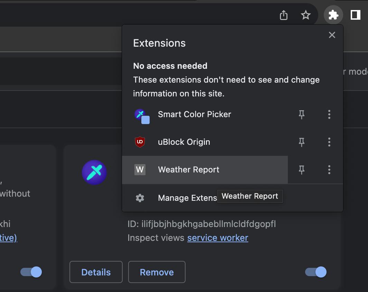Select Weather Report extension entry
Image resolution: width=368 pixels, height=292 pixels.
coord(205,170)
